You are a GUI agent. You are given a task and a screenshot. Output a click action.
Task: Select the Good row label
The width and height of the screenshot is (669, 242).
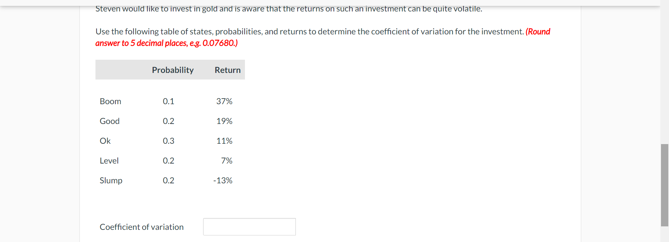point(109,121)
